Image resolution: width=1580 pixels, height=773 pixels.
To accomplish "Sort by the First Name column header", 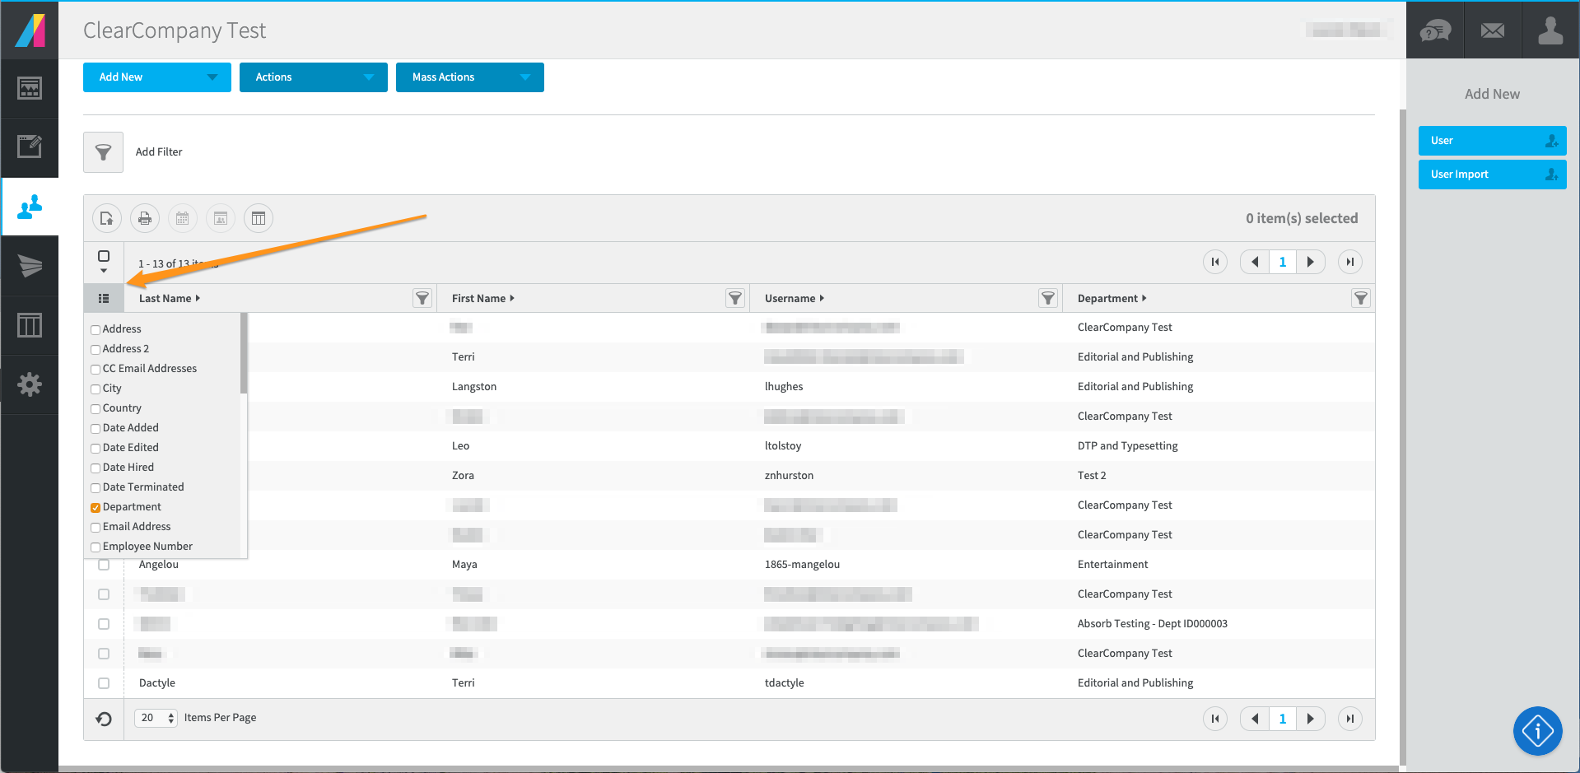I will tap(482, 298).
